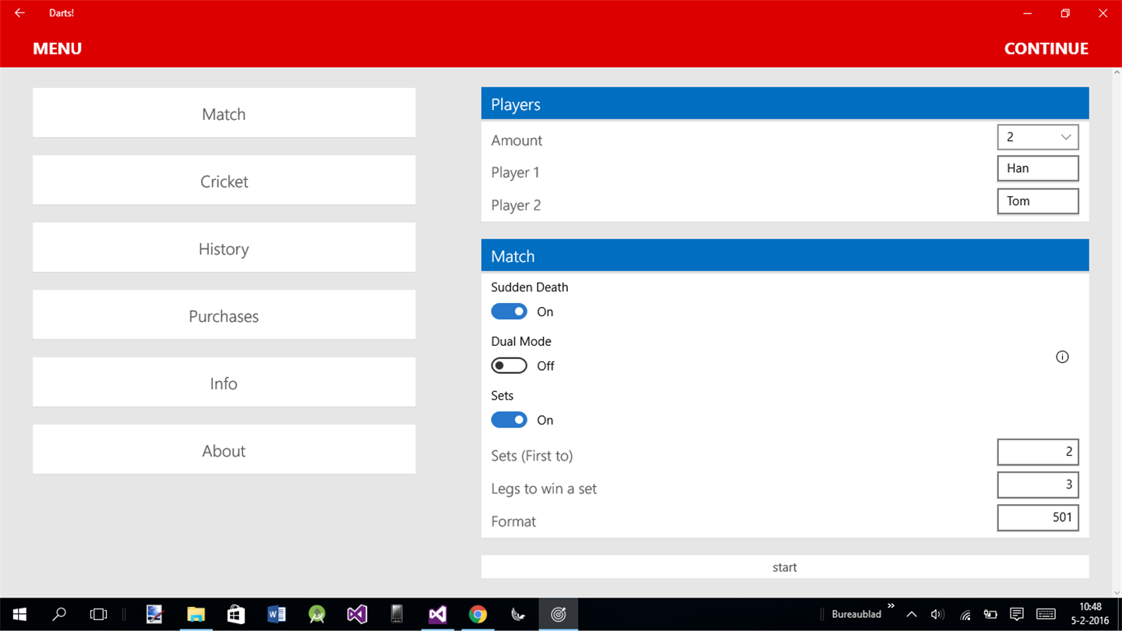The width and height of the screenshot is (1122, 631).
Task: Open File Explorer from the taskbar
Action: click(195, 615)
